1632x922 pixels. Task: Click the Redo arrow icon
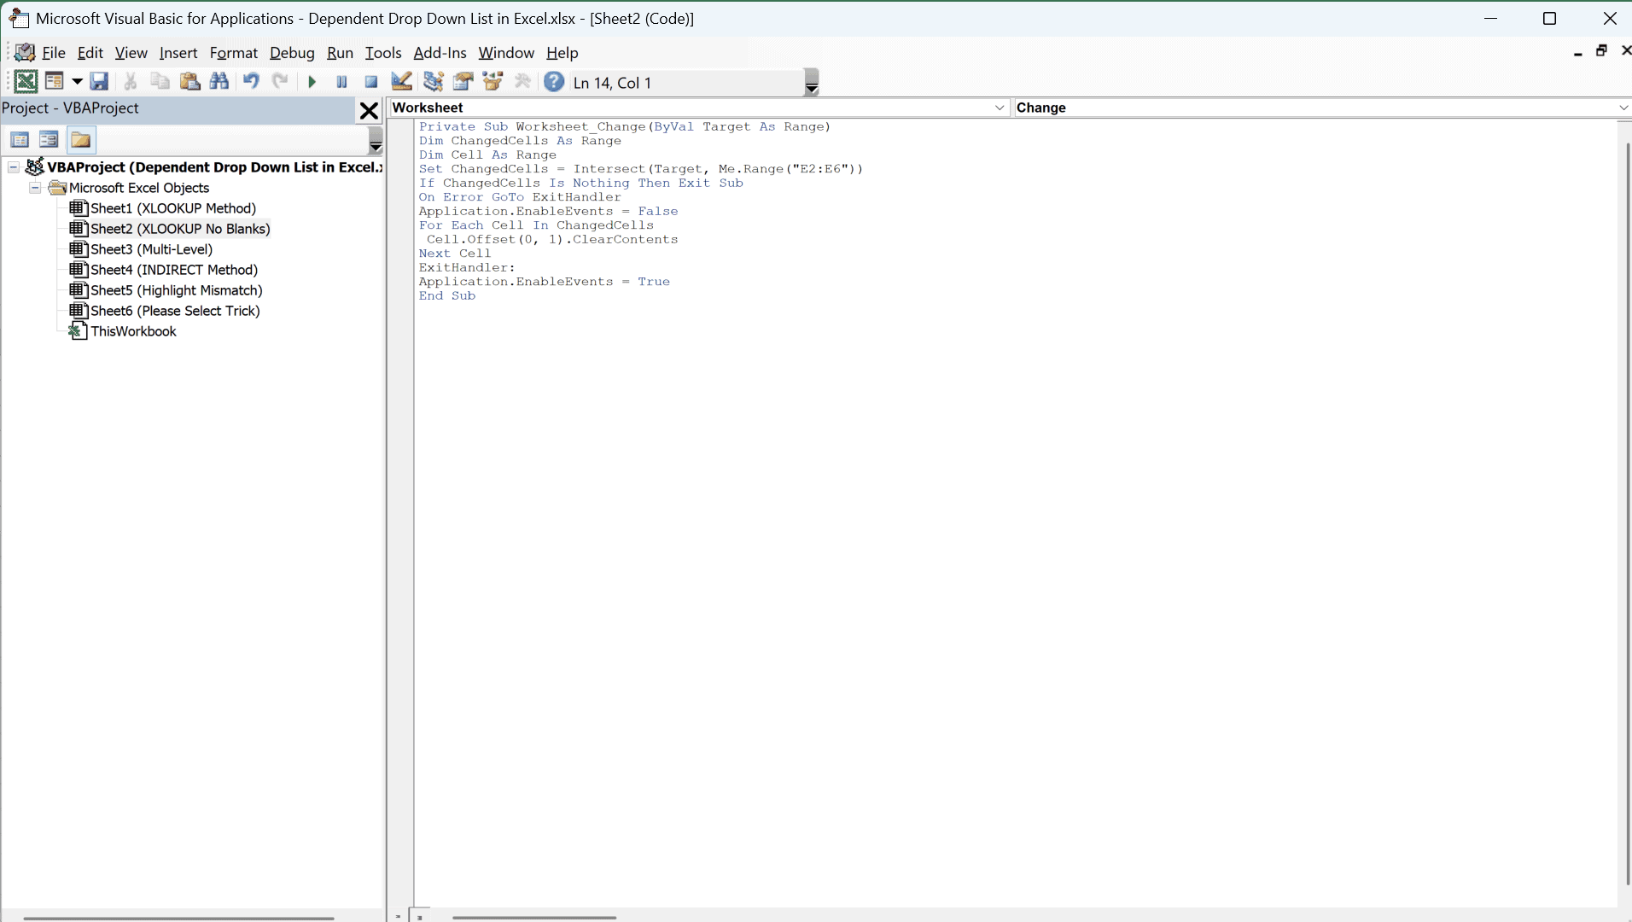coord(280,82)
